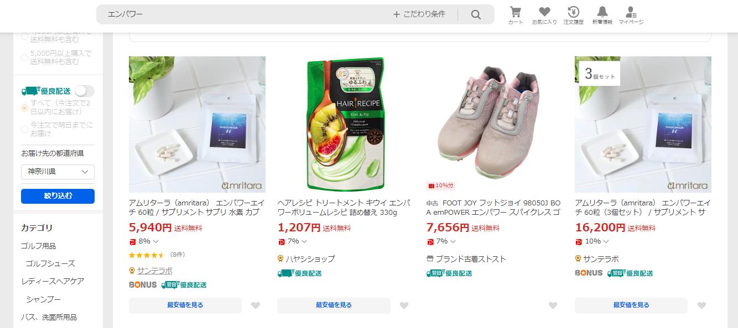Select the 今注文で明日までにお届け radio option
Viewport: 738px width, 328px height.
(24, 129)
